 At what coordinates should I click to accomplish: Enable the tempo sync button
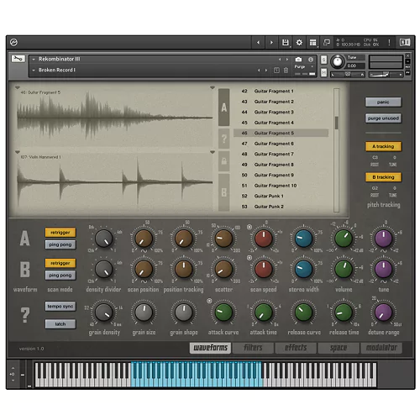click(60, 307)
